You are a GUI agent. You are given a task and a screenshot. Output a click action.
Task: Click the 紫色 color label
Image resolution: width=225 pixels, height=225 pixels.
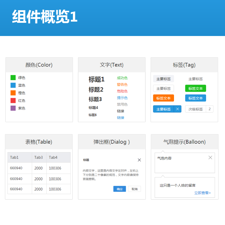pos(22,108)
